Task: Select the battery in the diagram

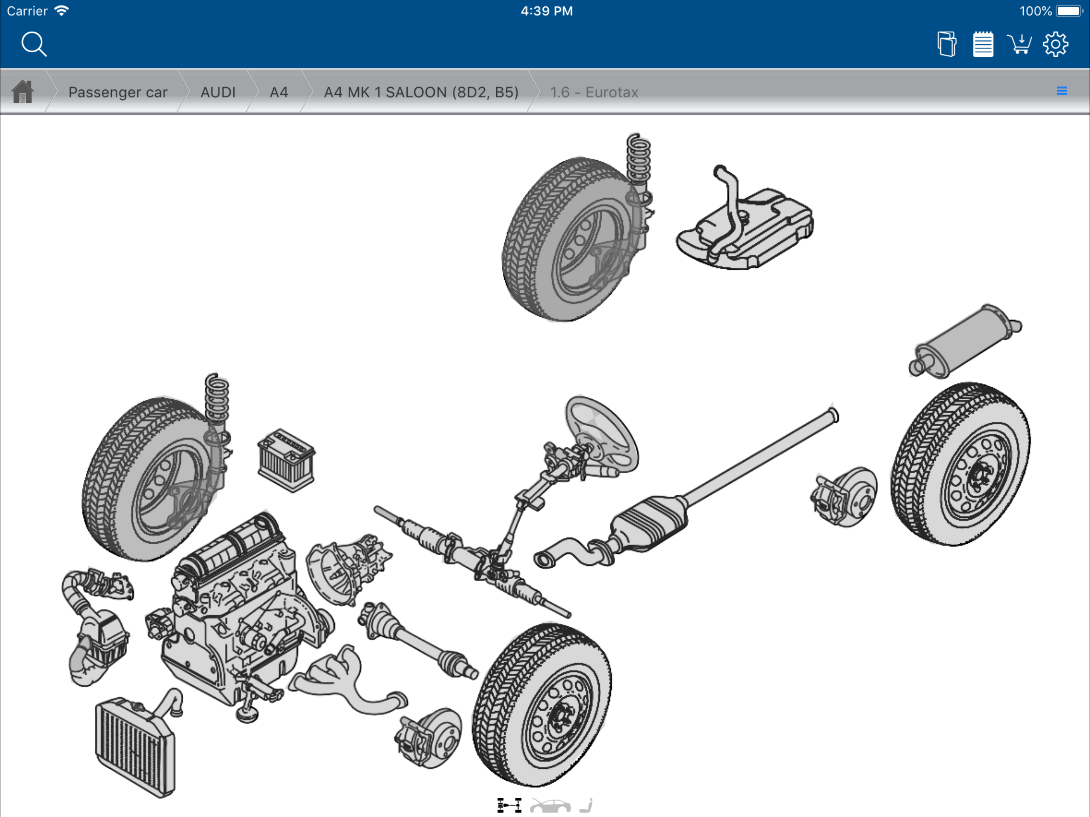Action: pyautogui.click(x=286, y=461)
